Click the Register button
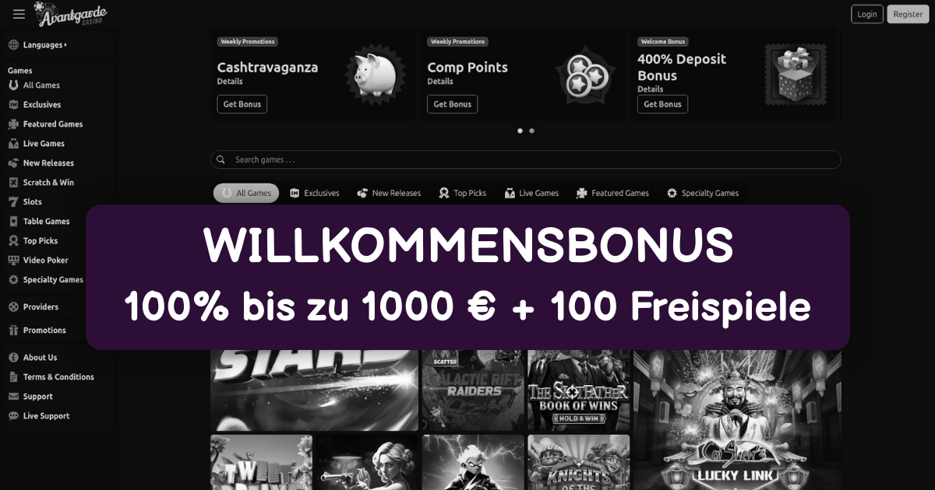The image size is (935, 490). click(x=908, y=14)
